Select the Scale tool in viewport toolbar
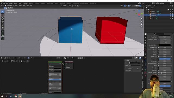174x98 pixels. pyautogui.click(x=2, y=25)
